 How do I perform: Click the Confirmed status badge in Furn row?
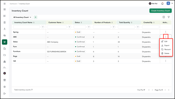point(80,47)
